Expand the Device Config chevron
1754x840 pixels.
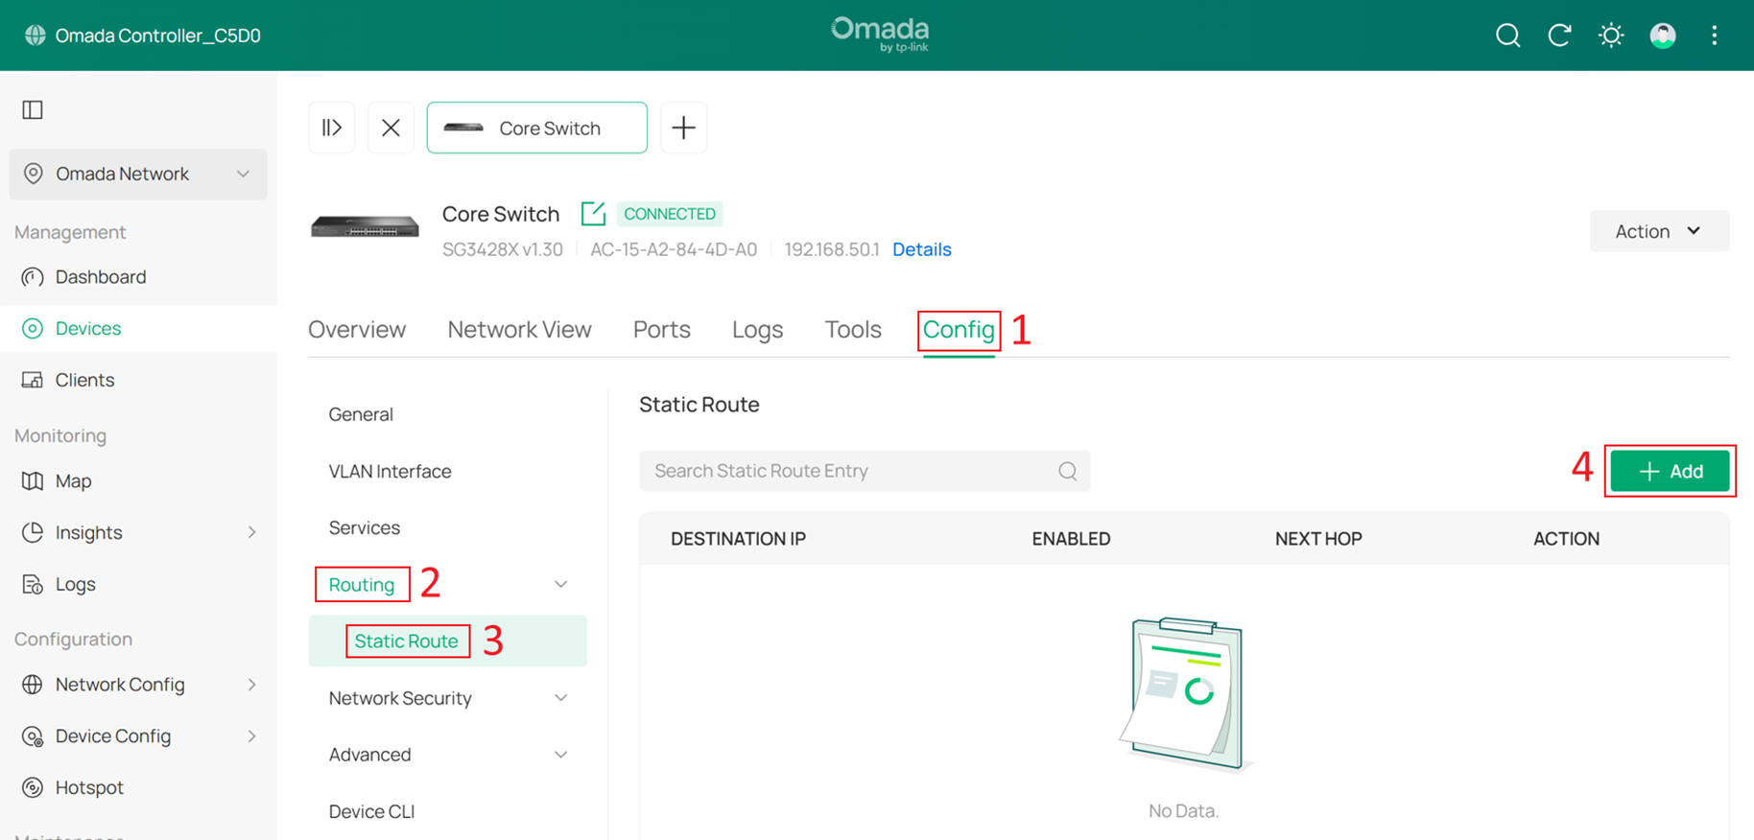pos(251,736)
